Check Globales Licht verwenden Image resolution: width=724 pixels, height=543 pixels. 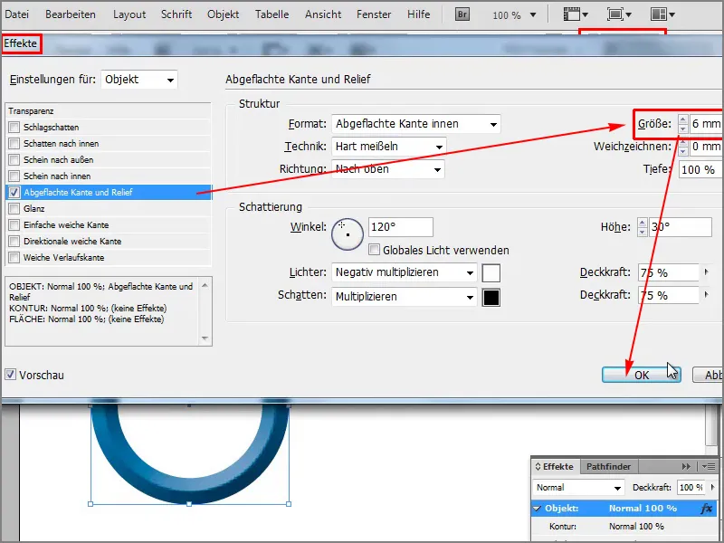tap(374, 250)
